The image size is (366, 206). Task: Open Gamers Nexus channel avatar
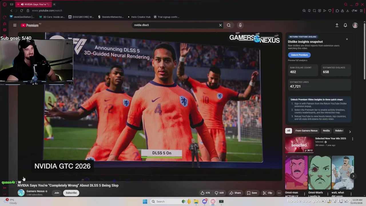point(21,193)
